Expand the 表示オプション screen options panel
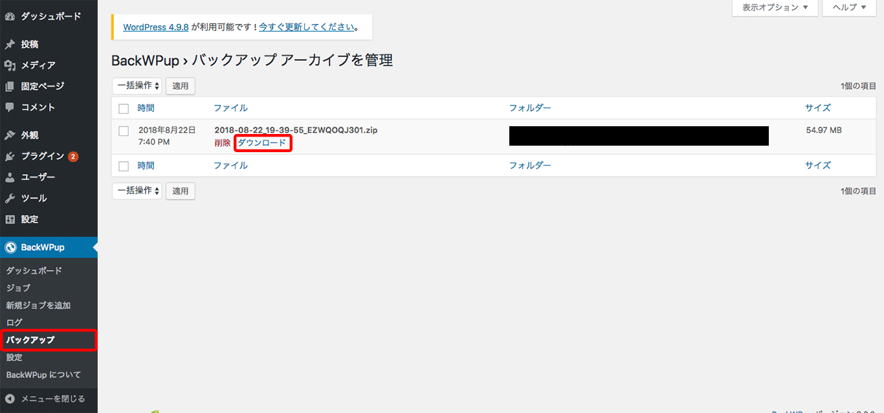Image resolution: width=884 pixels, height=413 pixels. pyautogui.click(x=775, y=8)
